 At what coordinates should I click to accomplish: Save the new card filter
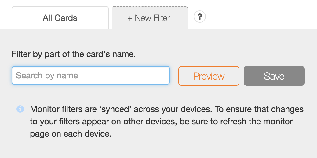274,76
